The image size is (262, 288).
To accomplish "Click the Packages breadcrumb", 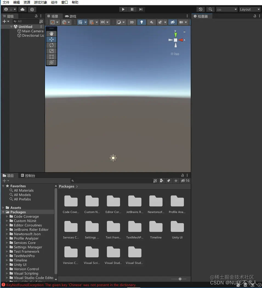I will (x=67, y=186).
